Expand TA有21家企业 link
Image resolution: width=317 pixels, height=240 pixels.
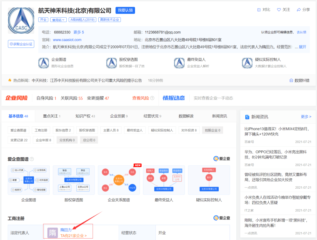[x=74, y=236]
